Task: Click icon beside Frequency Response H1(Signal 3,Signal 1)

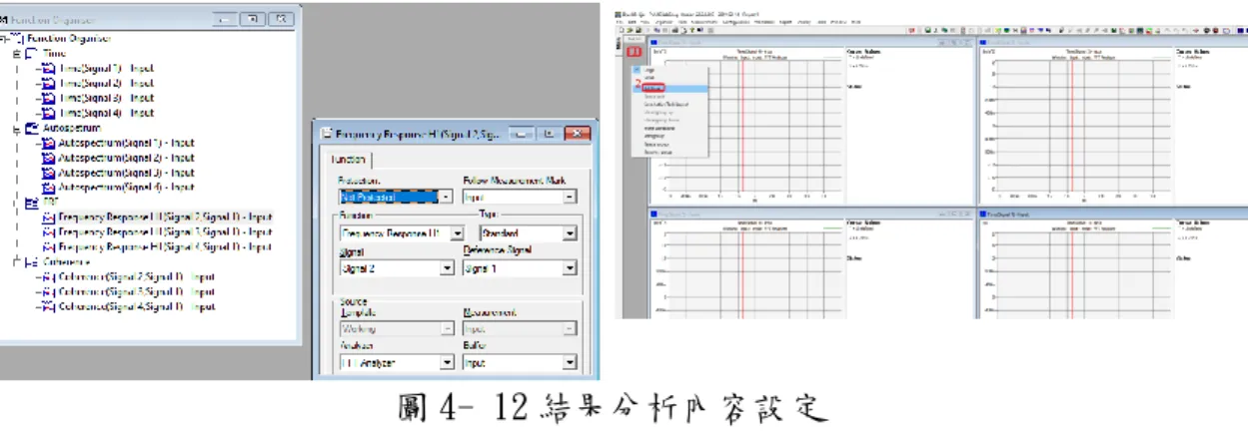Action: [48, 231]
